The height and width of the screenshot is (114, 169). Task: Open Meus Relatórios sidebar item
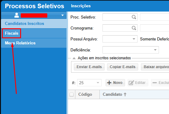click(34, 43)
